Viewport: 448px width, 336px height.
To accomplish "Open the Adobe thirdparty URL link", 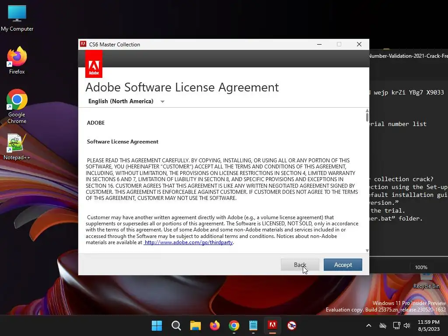I will click(188, 242).
